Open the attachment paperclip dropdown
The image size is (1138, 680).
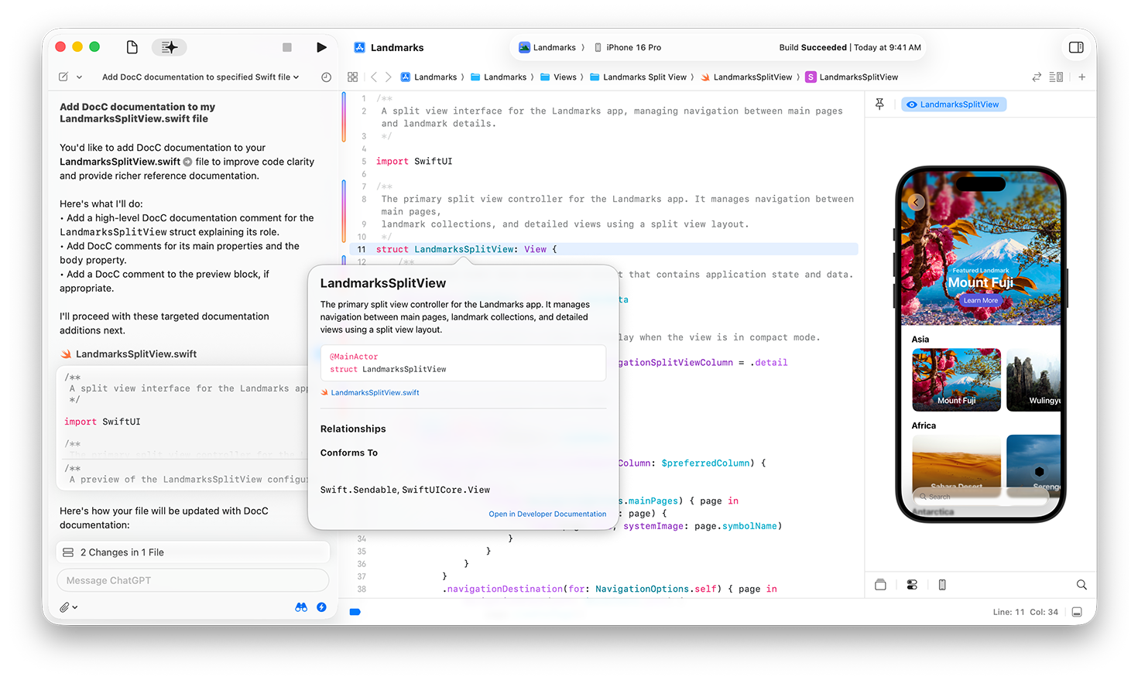tap(68, 607)
